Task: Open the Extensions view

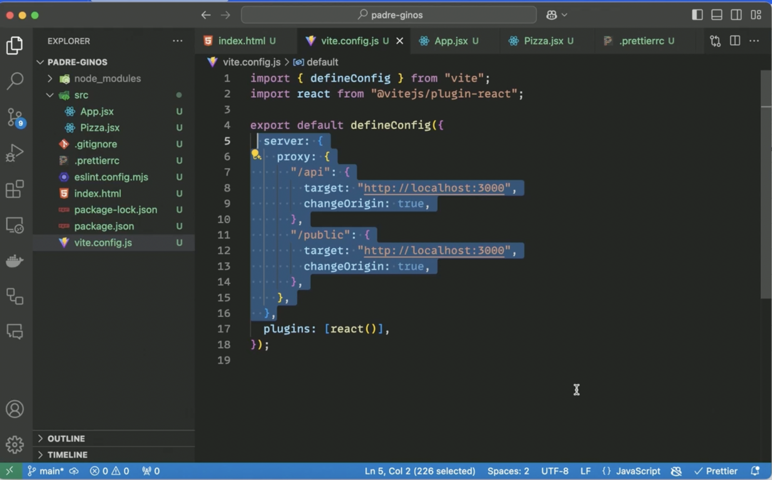Action: (15, 189)
